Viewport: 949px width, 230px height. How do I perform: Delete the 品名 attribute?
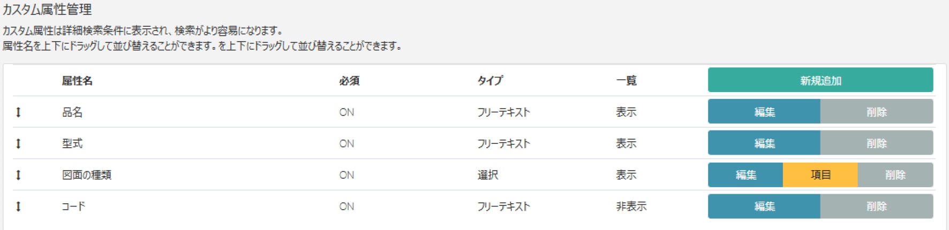pyautogui.click(x=876, y=112)
